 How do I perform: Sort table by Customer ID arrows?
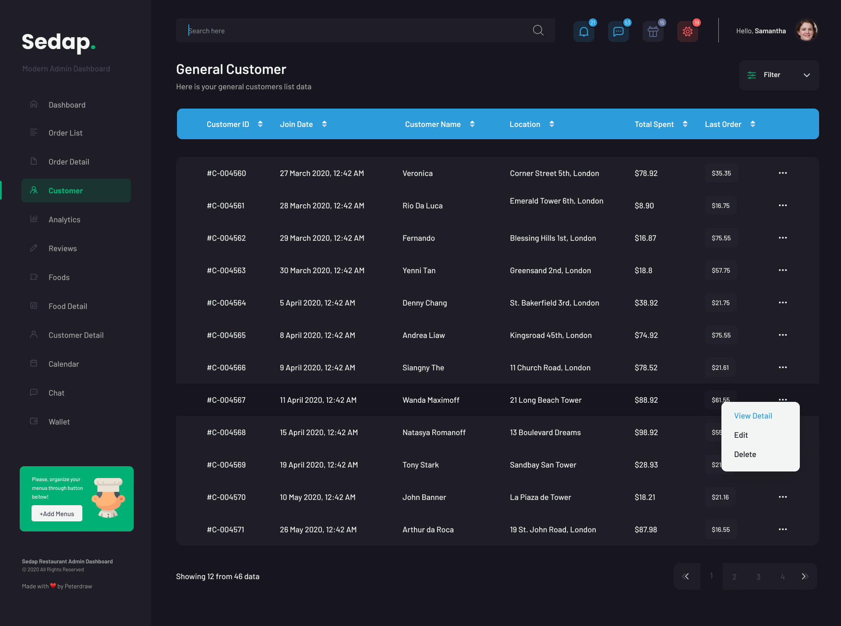[x=260, y=124]
